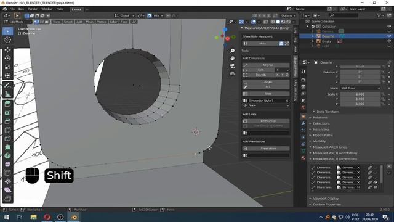Toggle camera view icon in viewport
394x222 pixels.
click(232, 66)
